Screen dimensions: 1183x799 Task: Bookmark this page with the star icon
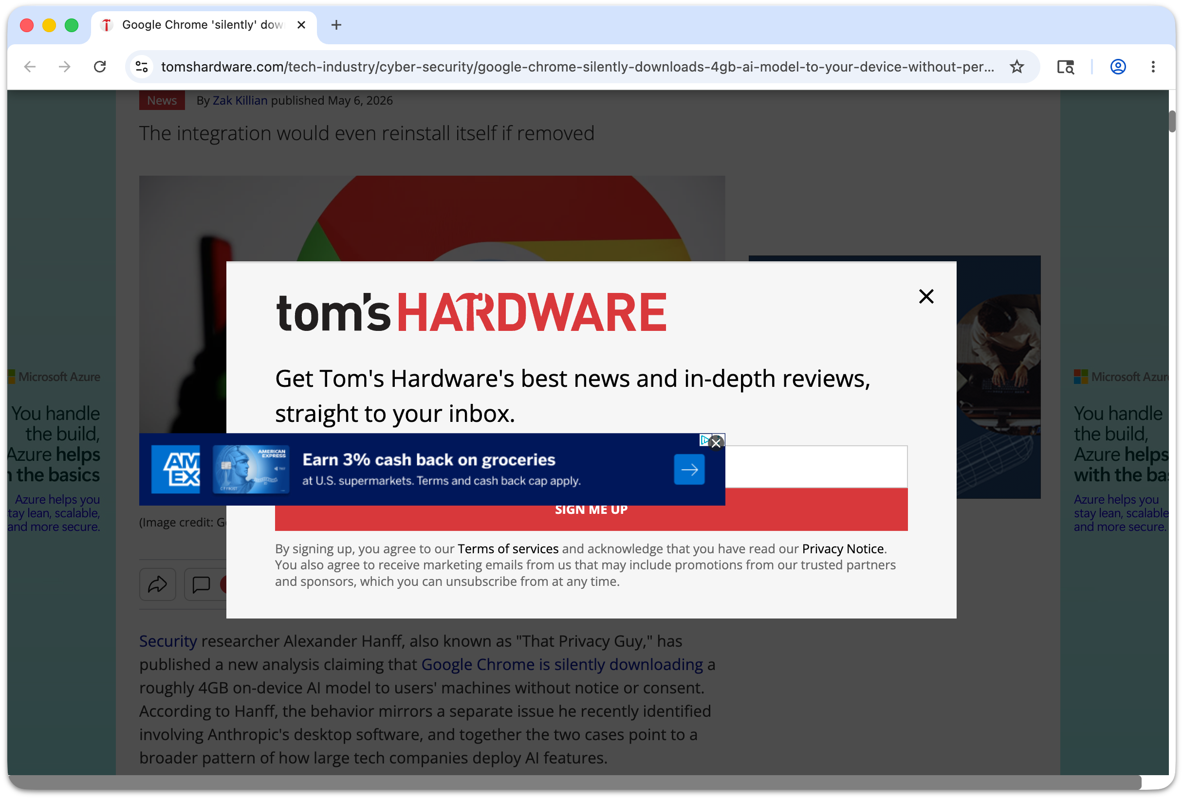[x=1017, y=67]
